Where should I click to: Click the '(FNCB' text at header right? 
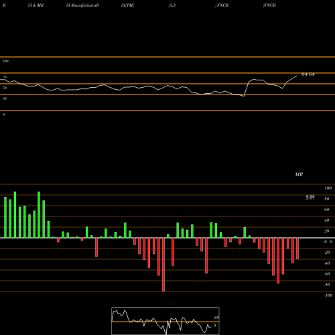click(x=269, y=5)
